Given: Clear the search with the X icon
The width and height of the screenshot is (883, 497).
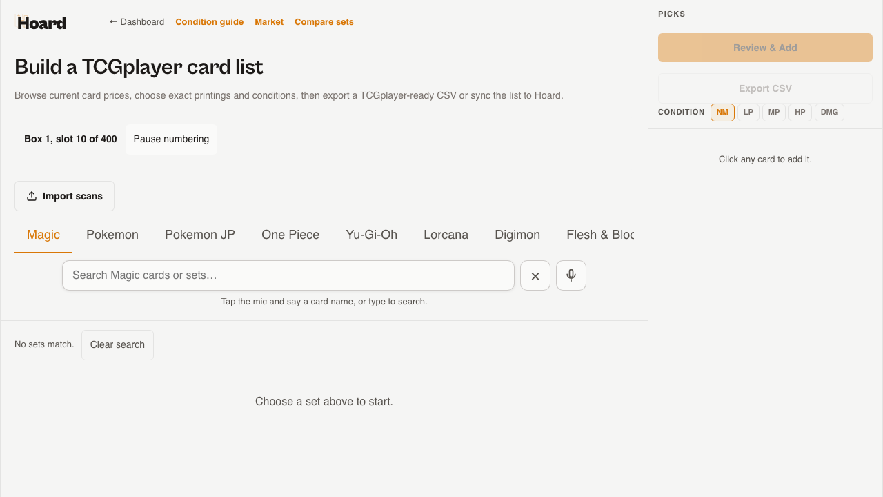Looking at the screenshot, I should [x=535, y=275].
